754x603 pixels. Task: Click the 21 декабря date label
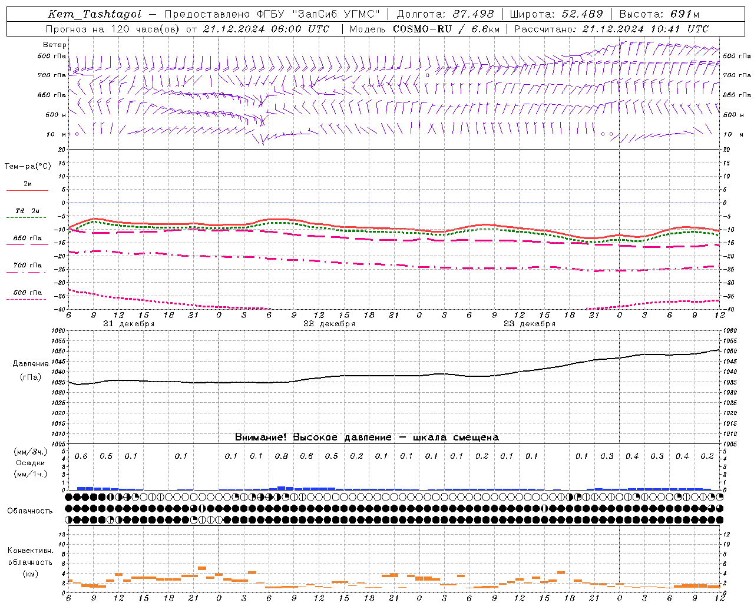pyautogui.click(x=128, y=324)
